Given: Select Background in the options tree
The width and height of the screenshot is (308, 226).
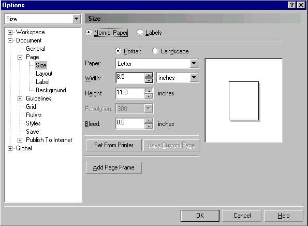Looking at the screenshot, I should pos(51,90).
